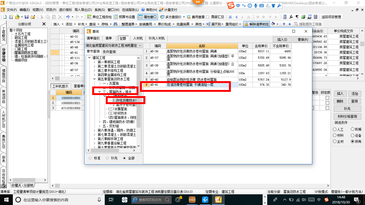Click the open folder toolbar icon
Image resolution: width=365 pixels, height=205 pixels.
click(x=17, y=17)
